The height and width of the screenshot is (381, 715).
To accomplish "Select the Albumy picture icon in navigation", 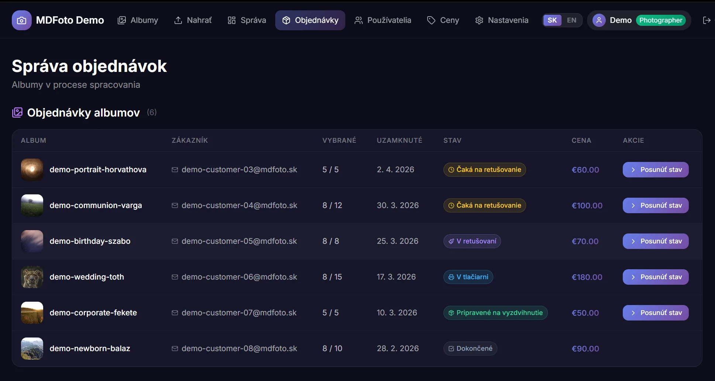I will [x=121, y=20].
